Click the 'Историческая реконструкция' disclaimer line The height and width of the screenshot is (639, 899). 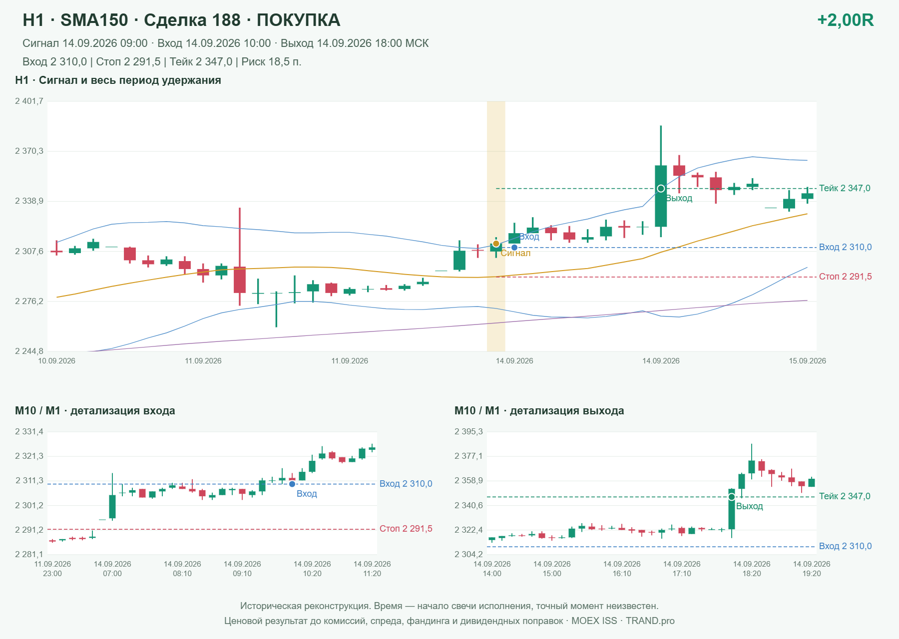(449, 606)
